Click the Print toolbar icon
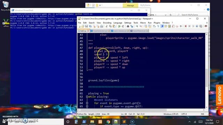 [101, 26]
